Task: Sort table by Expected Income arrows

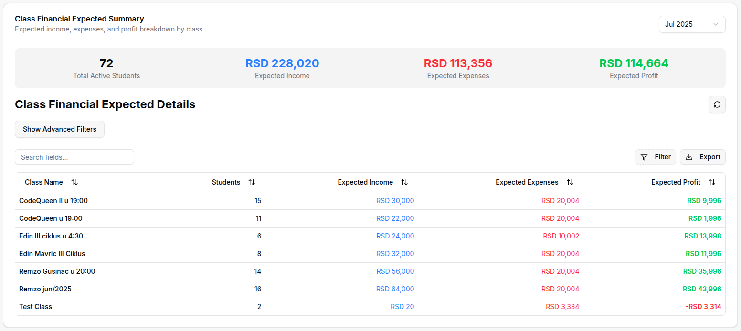Action: click(404, 182)
